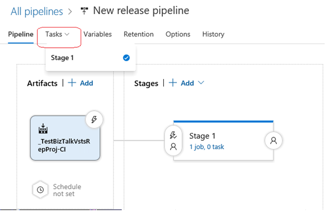Image resolution: width=333 pixels, height=222 pixels.
Task: Expand the Tasks dropdown chevron
Action: (67, 34)
